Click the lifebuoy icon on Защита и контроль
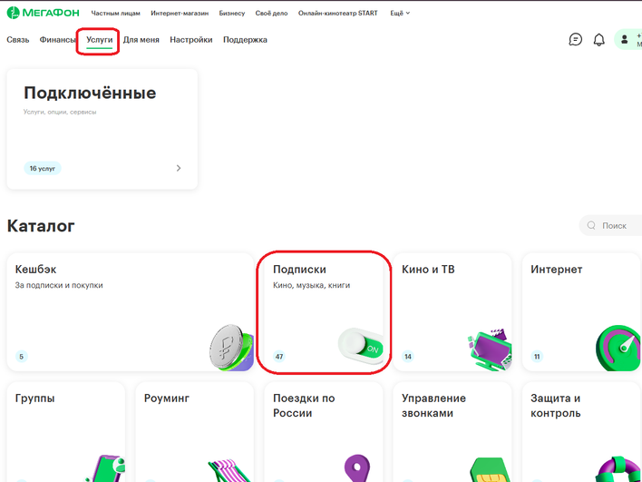This screenshot has width=642, height=482. (x=617, y=469)
